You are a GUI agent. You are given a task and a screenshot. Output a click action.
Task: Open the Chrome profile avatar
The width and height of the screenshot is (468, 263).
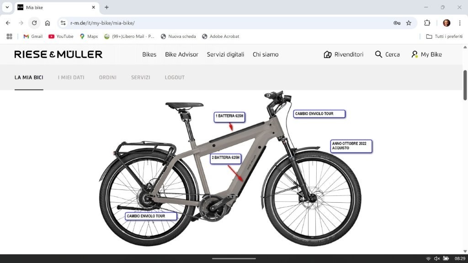pyautogui.click(x=447, y=23)
